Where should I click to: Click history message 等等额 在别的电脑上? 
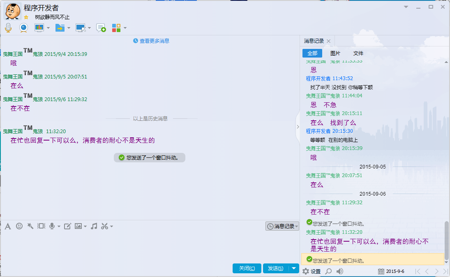click(x=334, y=140)
